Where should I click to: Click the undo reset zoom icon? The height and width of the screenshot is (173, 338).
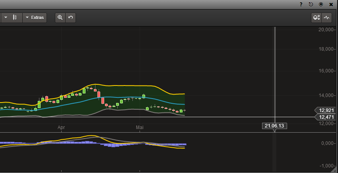(x=70, y=17)
